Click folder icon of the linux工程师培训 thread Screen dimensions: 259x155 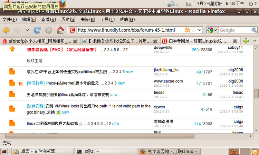click(12, 123)
